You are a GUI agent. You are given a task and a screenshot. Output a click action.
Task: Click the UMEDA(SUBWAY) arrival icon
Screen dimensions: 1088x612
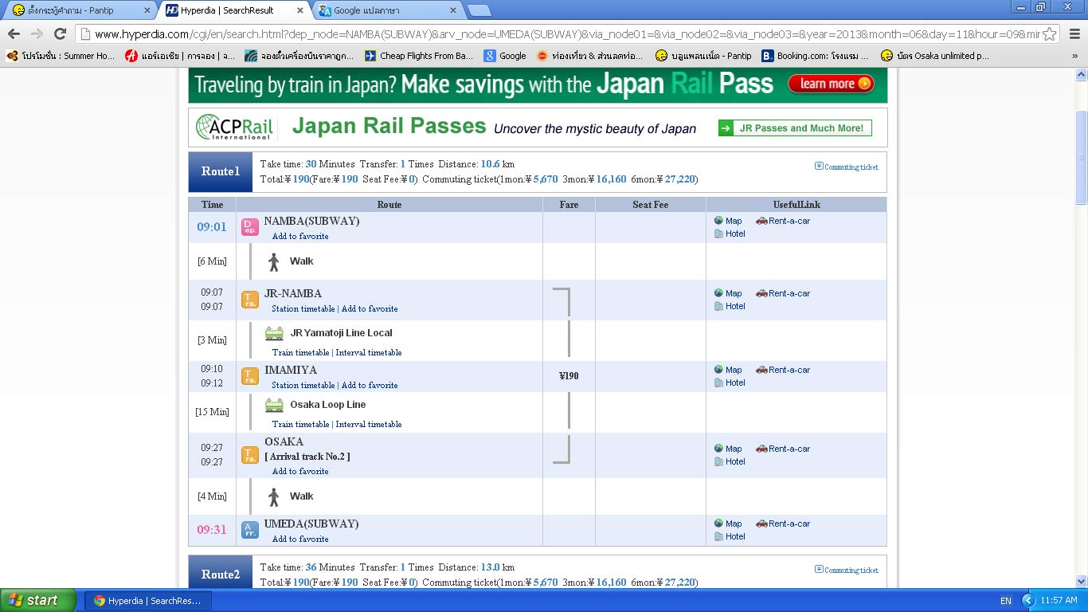250,530
